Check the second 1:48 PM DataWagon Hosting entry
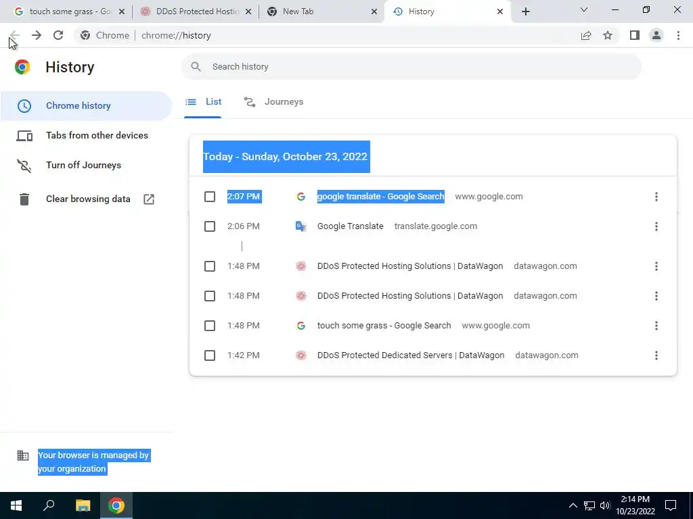The width and height of the screenshot is (693, 519). point(210,296)
